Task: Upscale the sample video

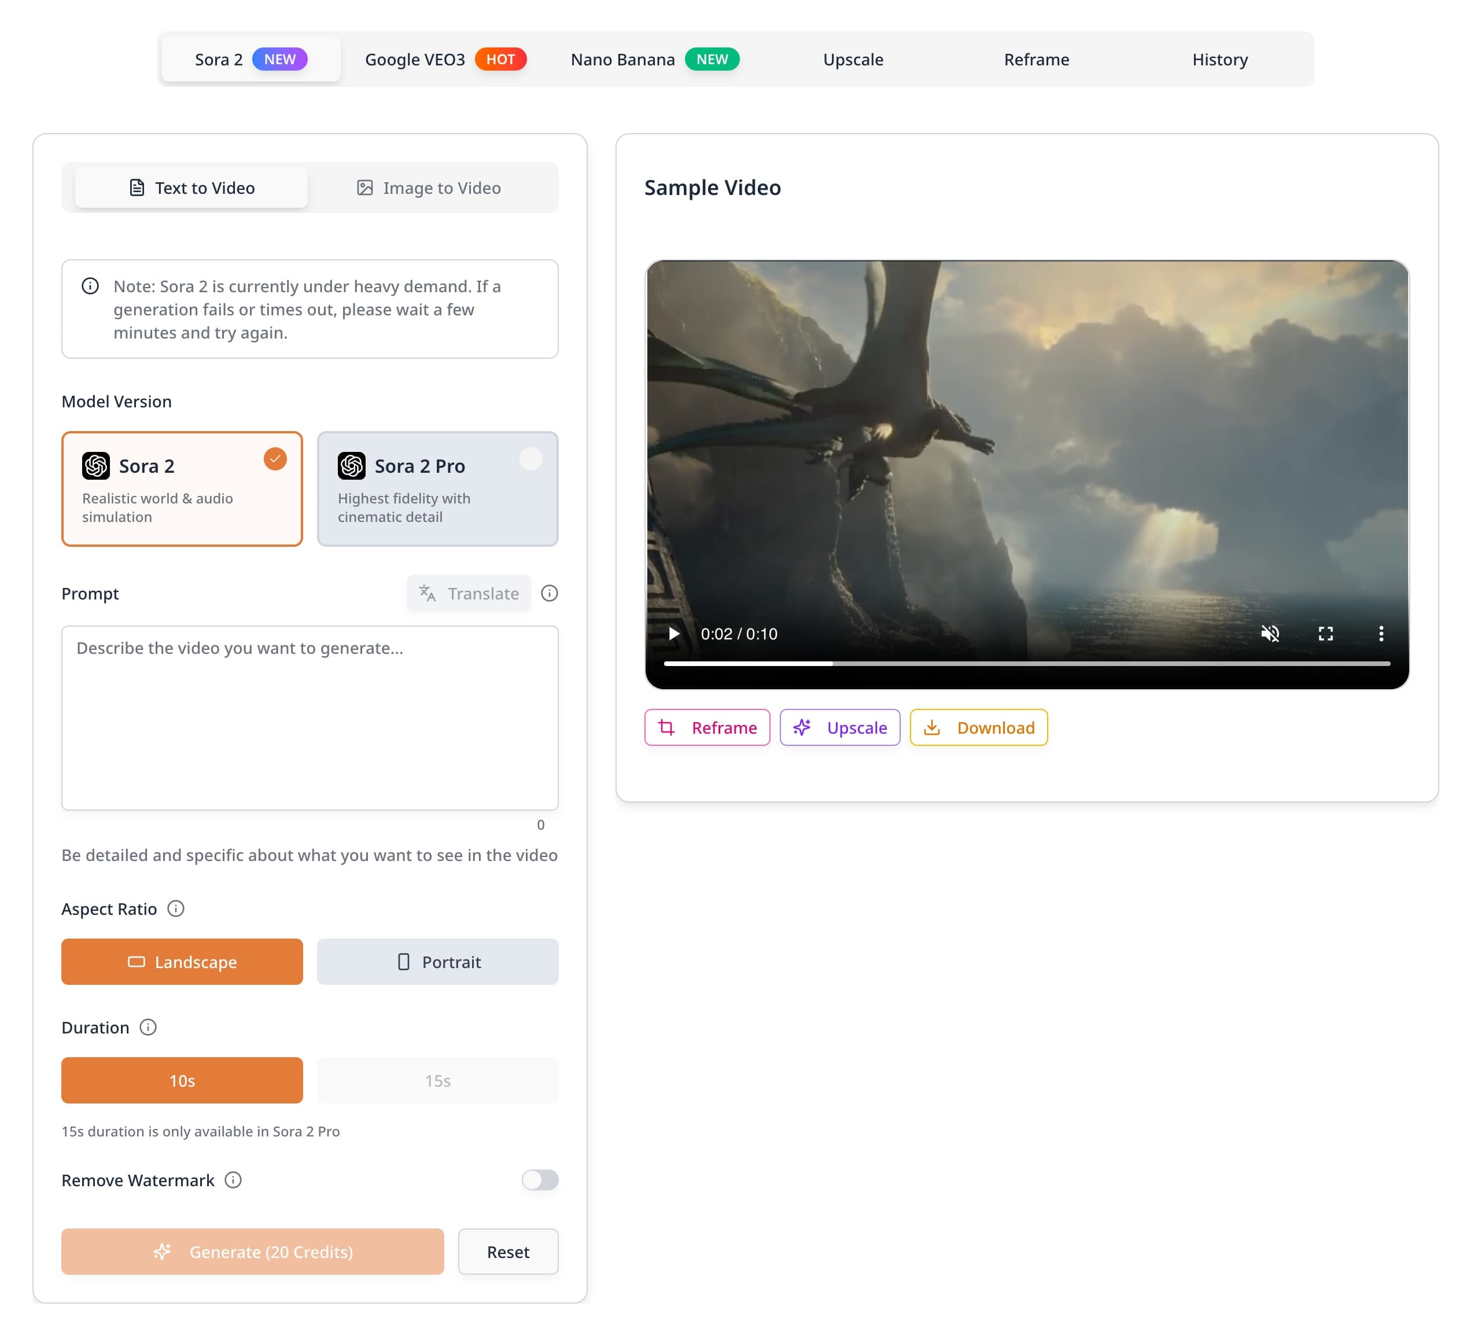Action: (840, 727)
